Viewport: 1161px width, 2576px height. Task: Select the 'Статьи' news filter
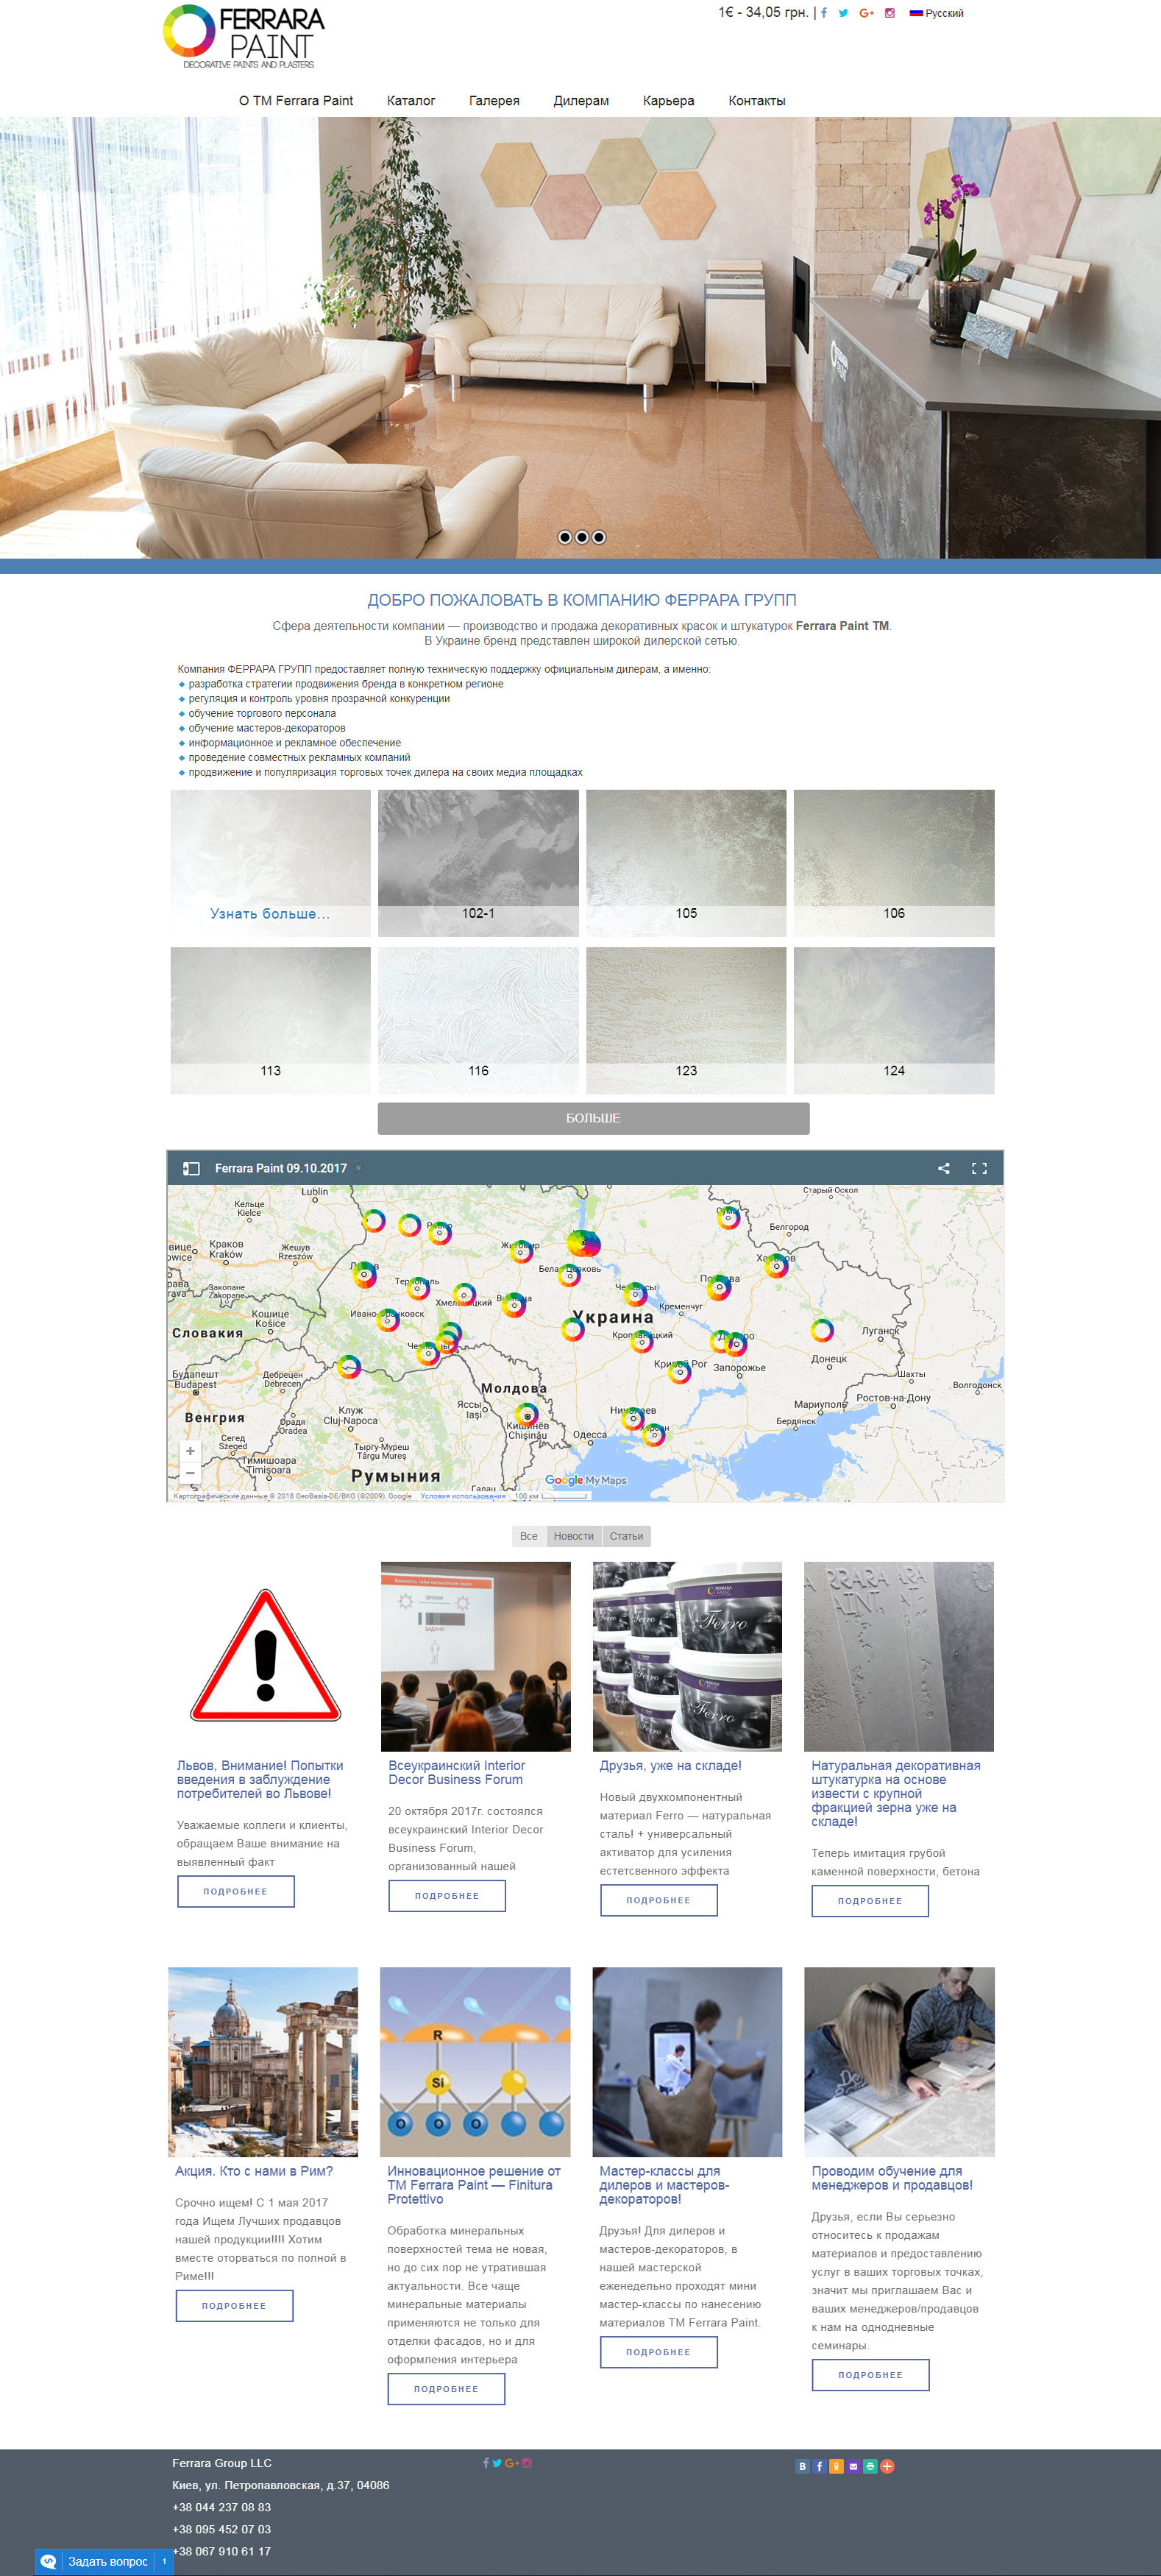tap(627, 1536)
